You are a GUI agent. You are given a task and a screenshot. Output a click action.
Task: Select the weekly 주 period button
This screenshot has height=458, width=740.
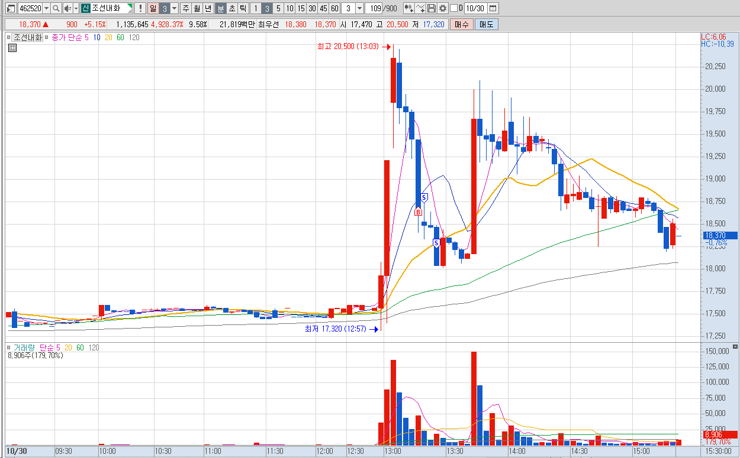coord(186,8)
